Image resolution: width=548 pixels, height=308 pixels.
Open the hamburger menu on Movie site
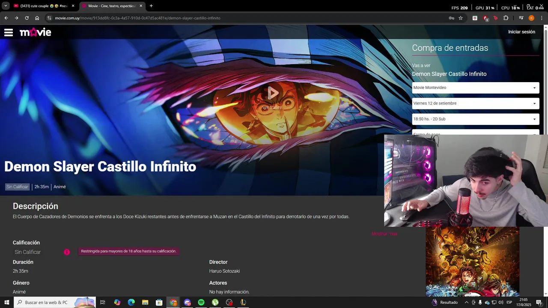(9, 33)
